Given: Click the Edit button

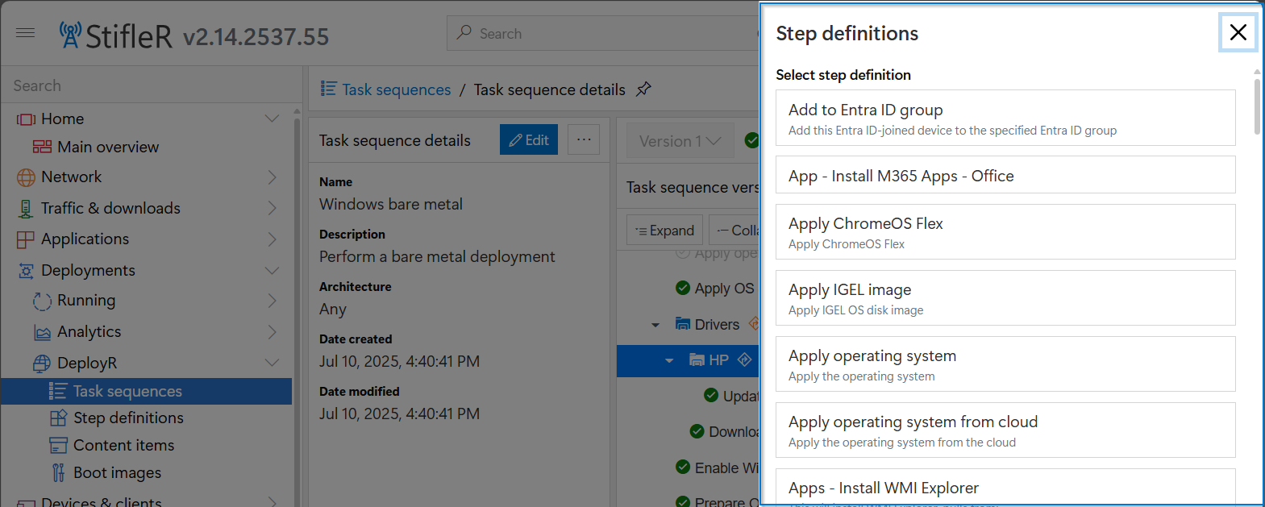Looking at the screenshot, I should [x=529, y=139].
